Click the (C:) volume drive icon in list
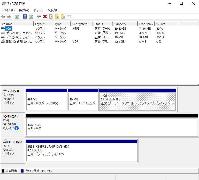Image resolution: width=199 pixels, height=180 pixels. pos(3,29)
